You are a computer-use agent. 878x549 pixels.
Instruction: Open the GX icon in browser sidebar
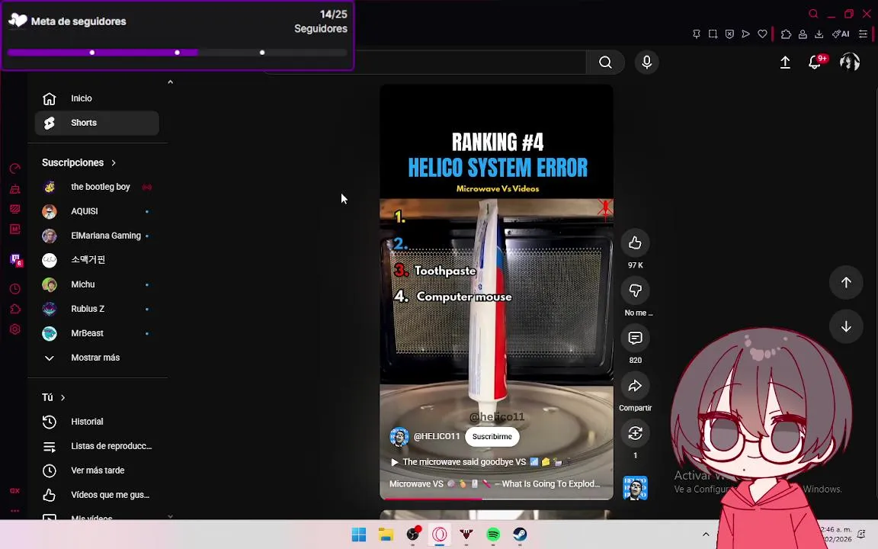15,491
